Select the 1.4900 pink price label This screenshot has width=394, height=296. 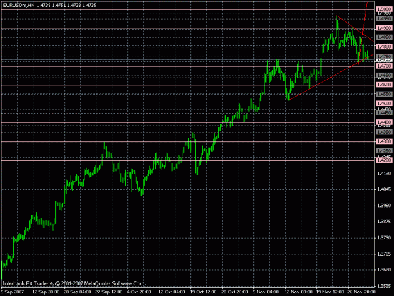[384, 28]
